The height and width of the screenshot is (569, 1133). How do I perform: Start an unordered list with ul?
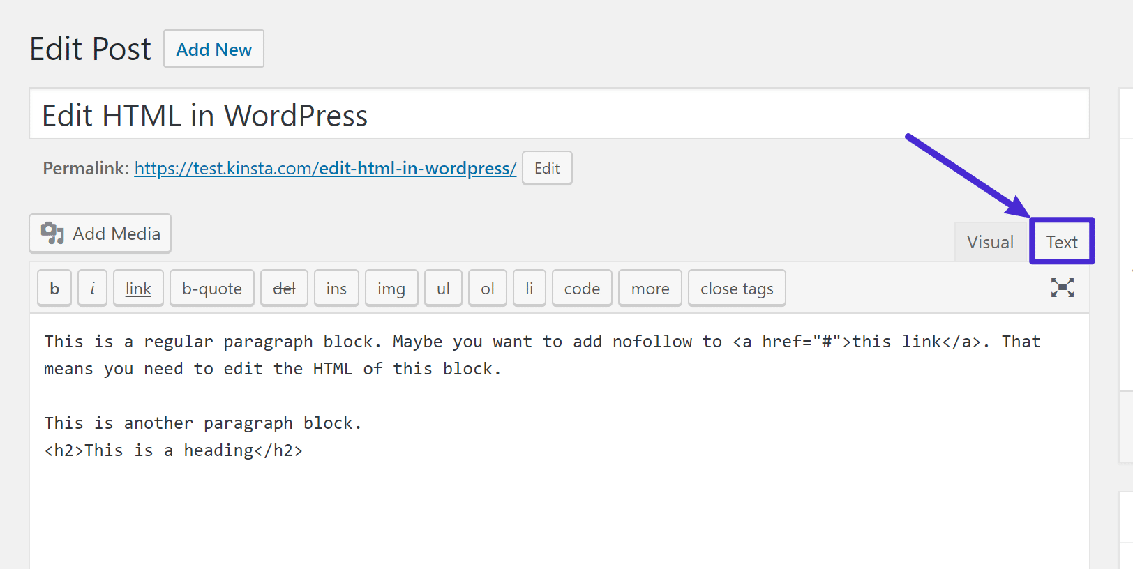443,287
